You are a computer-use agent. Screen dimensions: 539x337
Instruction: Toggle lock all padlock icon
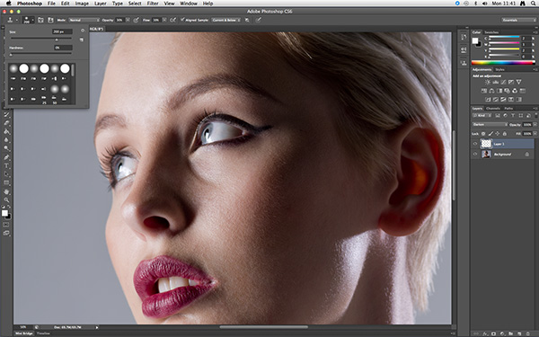505,133
